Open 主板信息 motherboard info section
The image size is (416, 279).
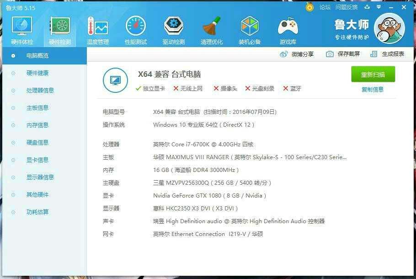pos(45,108)
